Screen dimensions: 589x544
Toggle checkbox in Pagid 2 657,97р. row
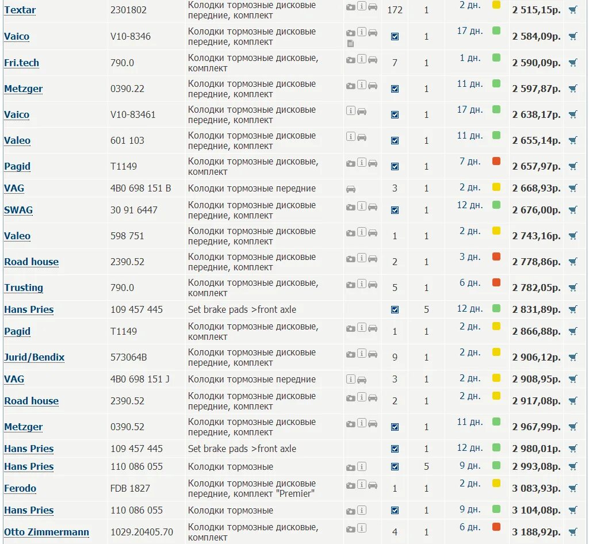point(395,166)
